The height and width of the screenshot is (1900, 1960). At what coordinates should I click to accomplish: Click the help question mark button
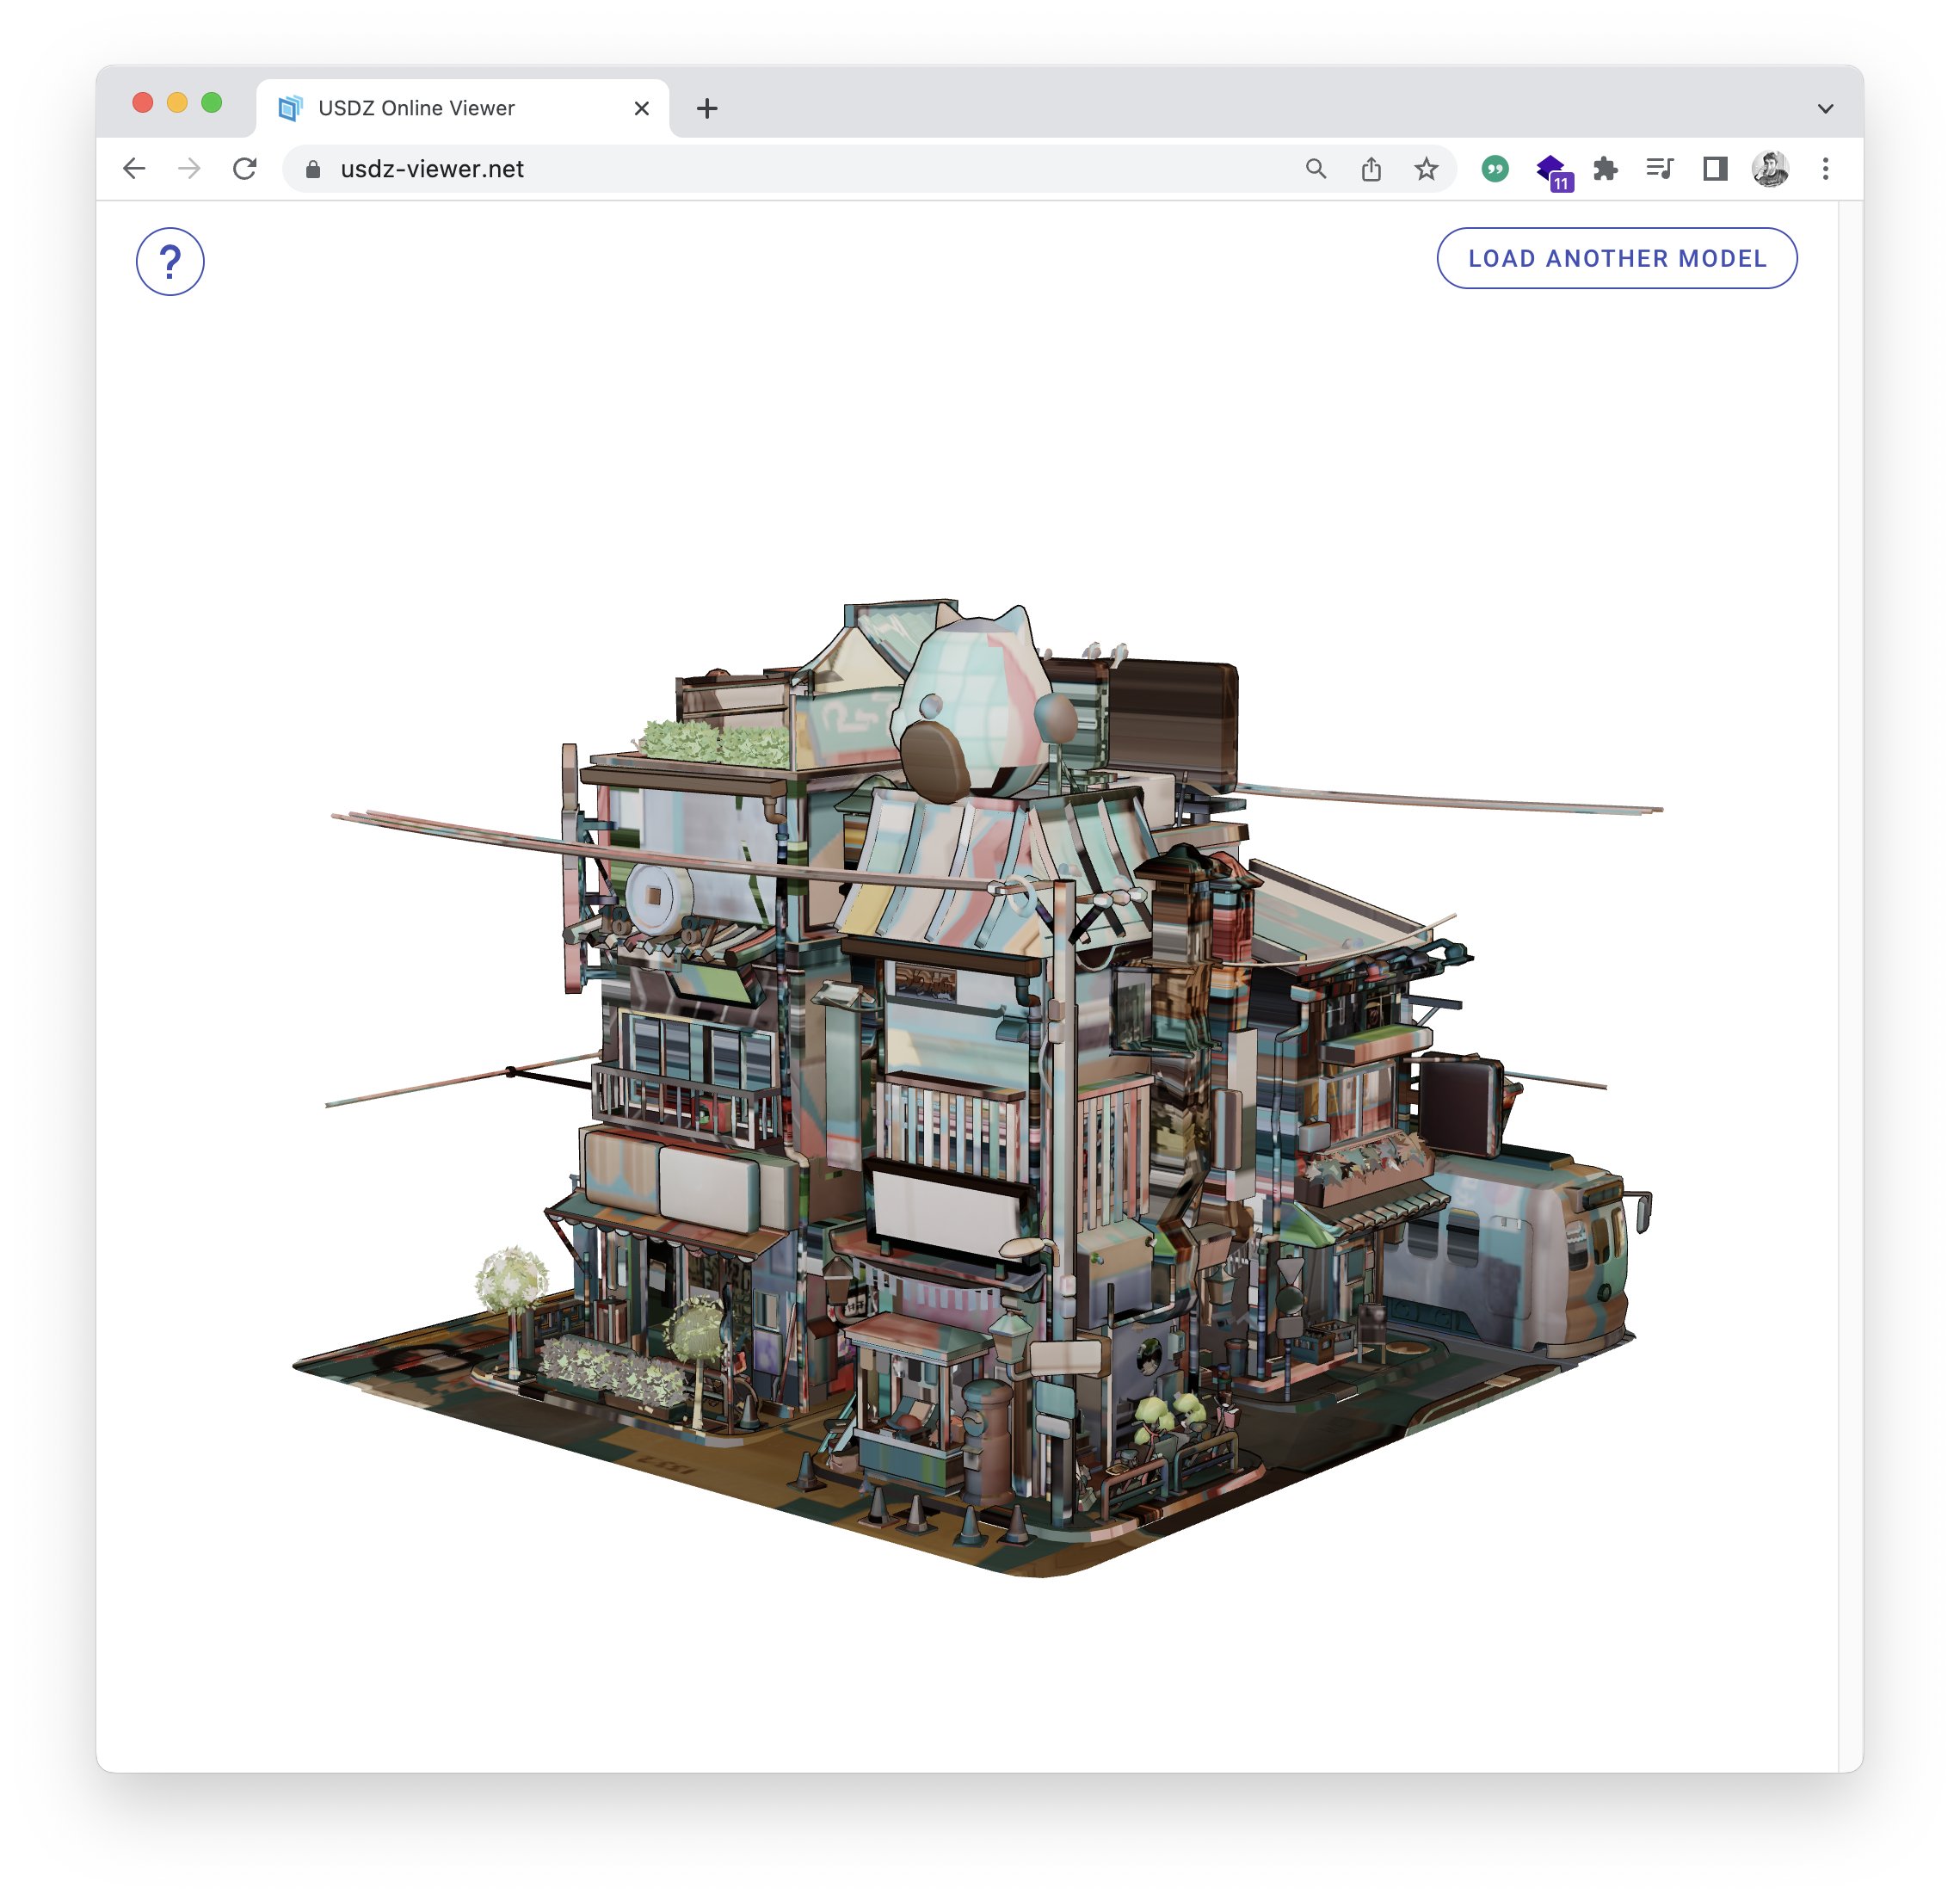[x=170, y=262]
